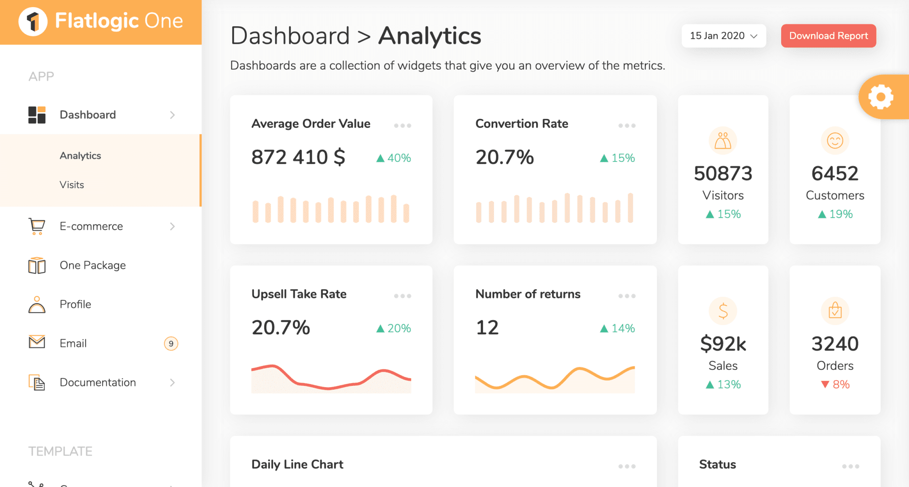The image size is (909, 487).
Task: Open the settings gear on the right edge
Action: point(882,97)
